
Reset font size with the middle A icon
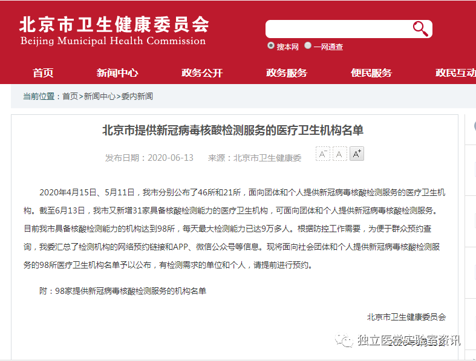click(340, 154)
